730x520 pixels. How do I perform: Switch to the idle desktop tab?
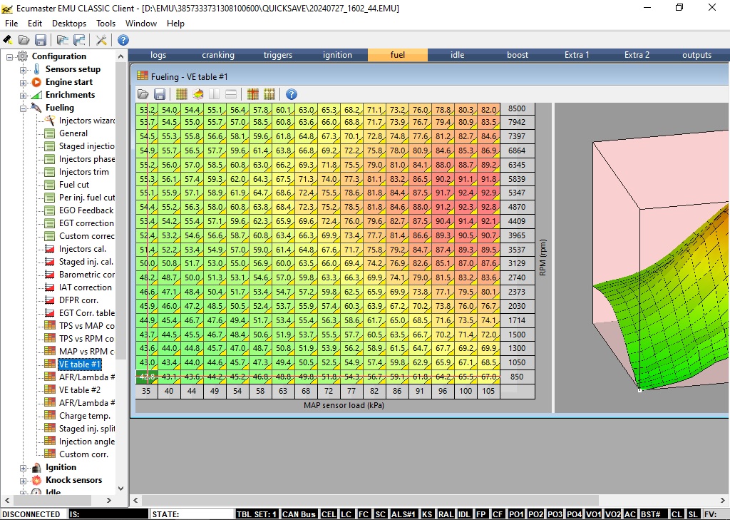pos(457,55)
